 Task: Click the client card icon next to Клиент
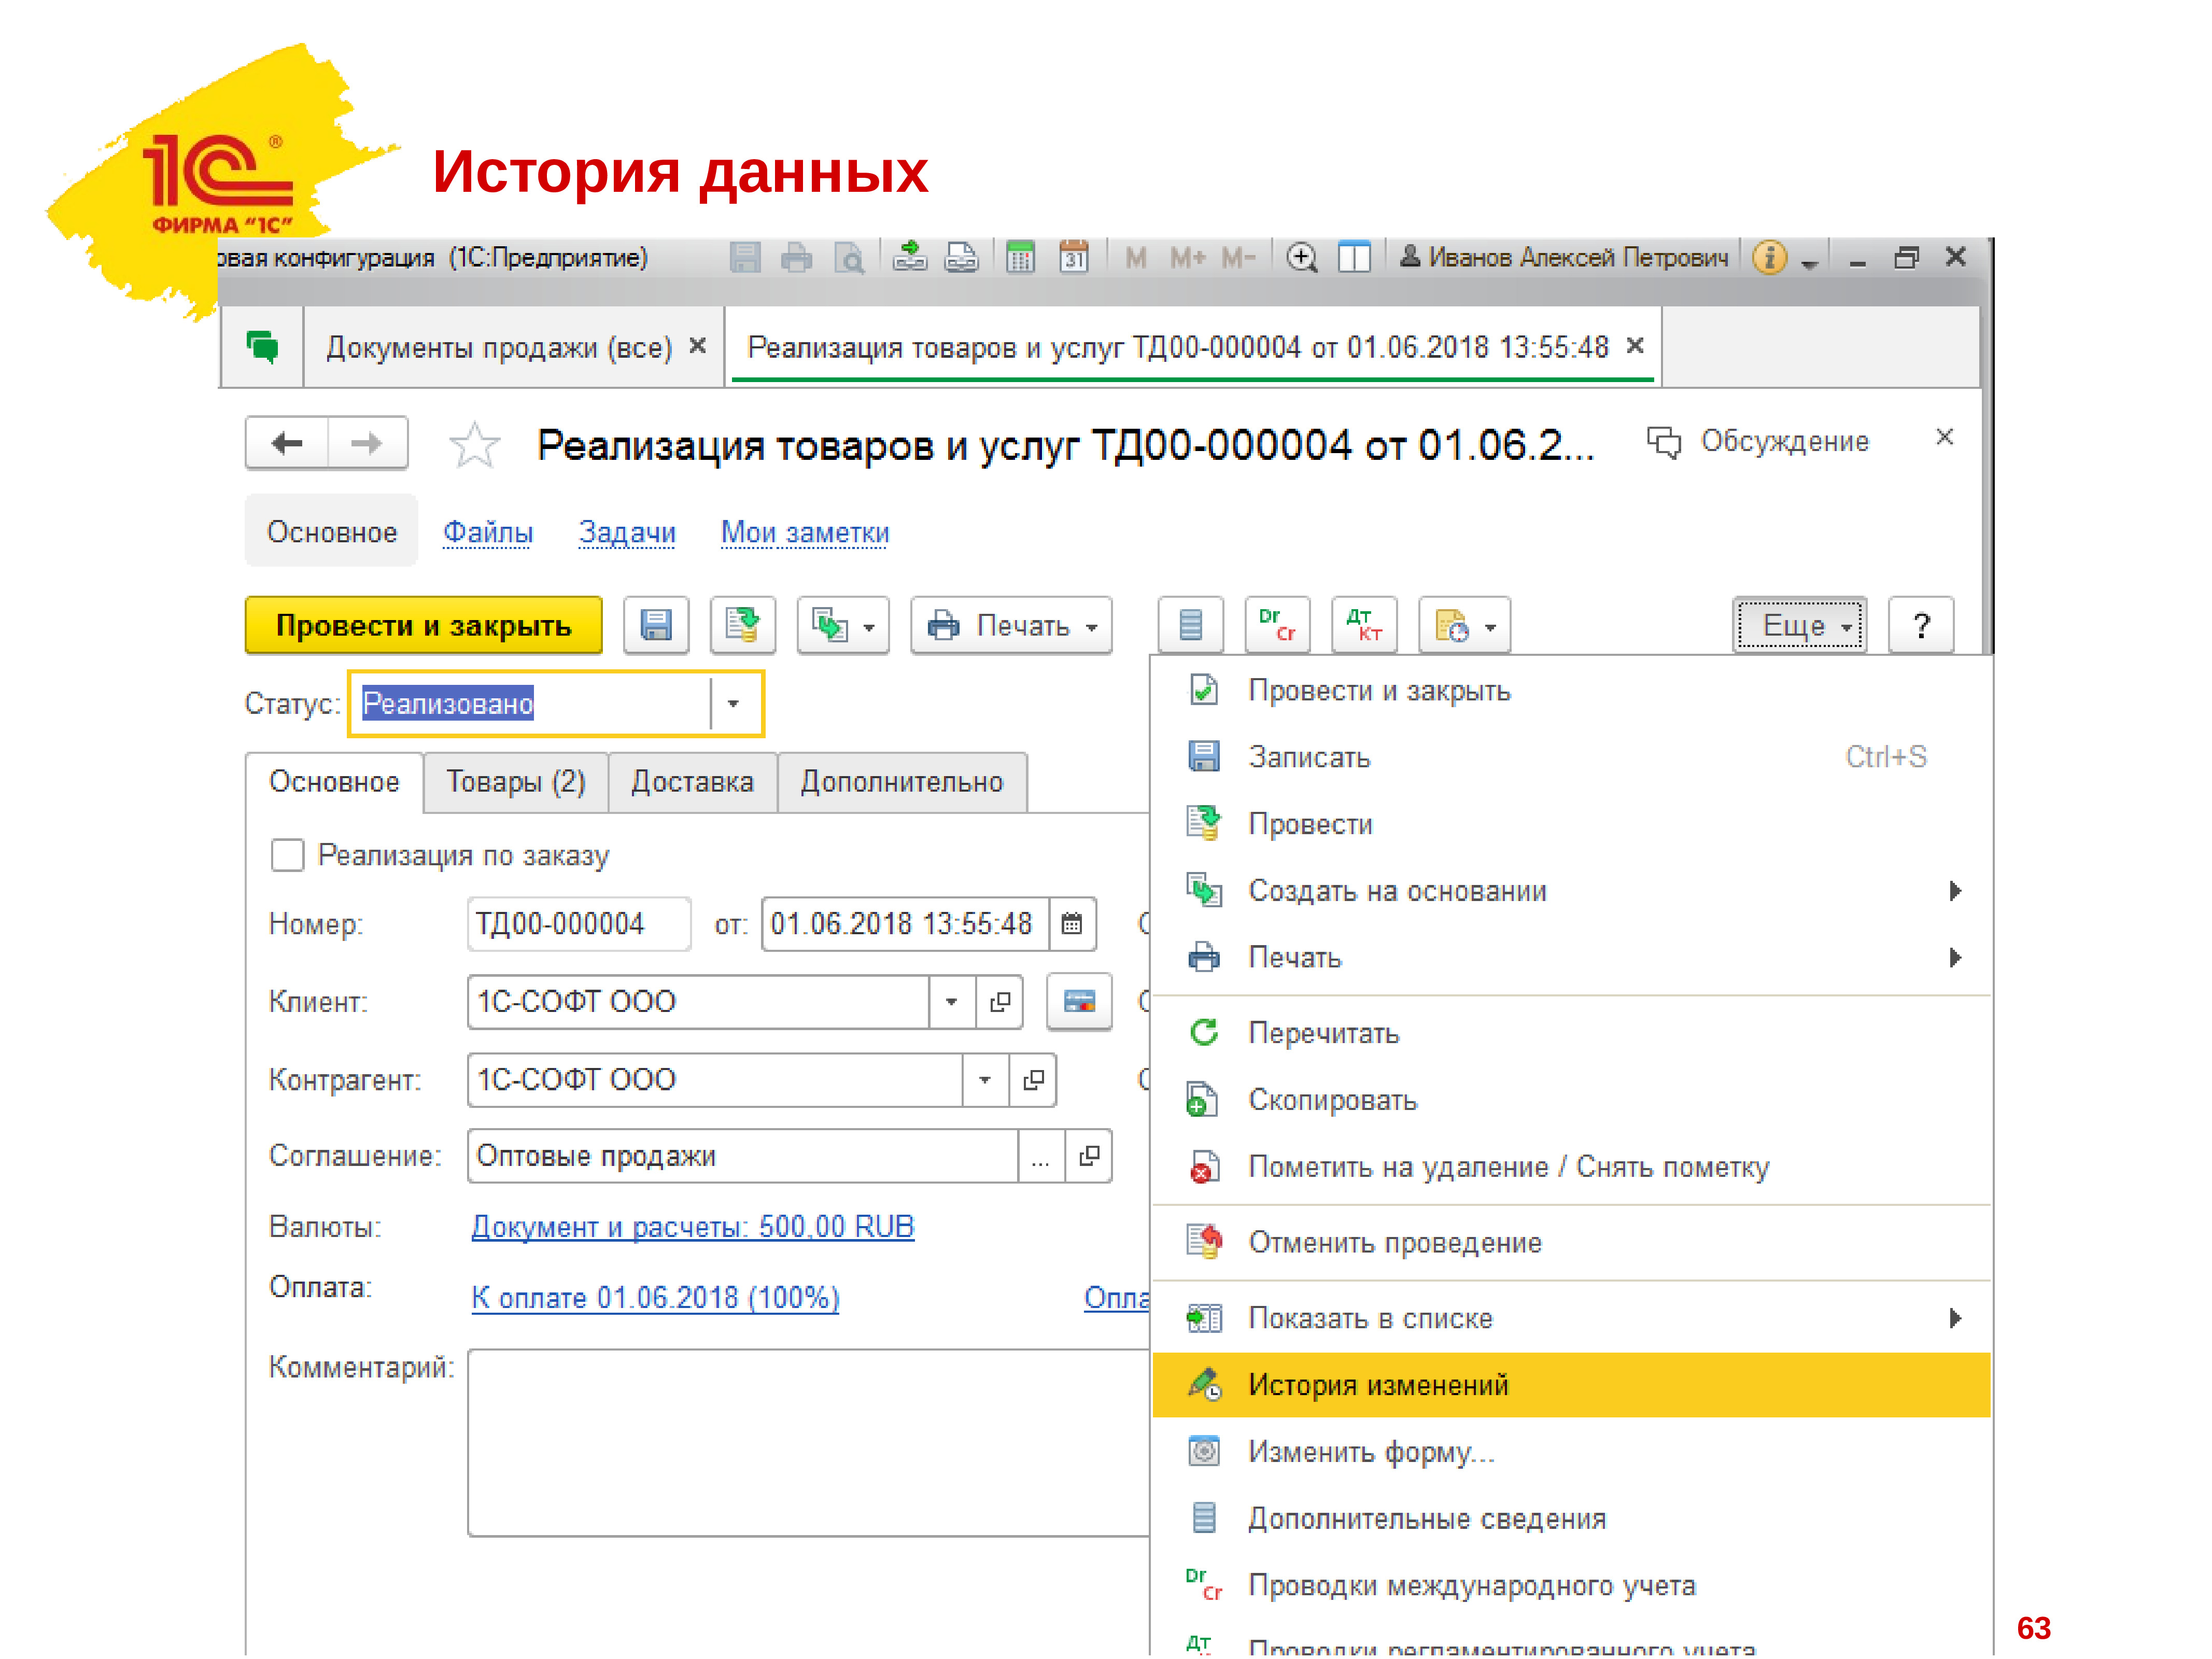(x=1079, y=1002)
